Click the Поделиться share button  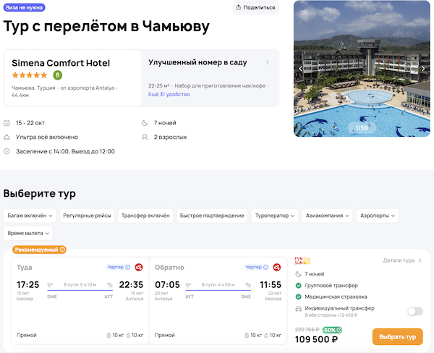pyautogui.click(x=255, y=8)
